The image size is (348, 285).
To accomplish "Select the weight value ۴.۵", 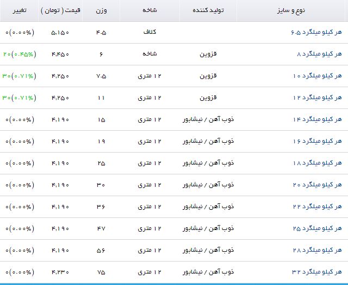I will click(x=101, y=33).
